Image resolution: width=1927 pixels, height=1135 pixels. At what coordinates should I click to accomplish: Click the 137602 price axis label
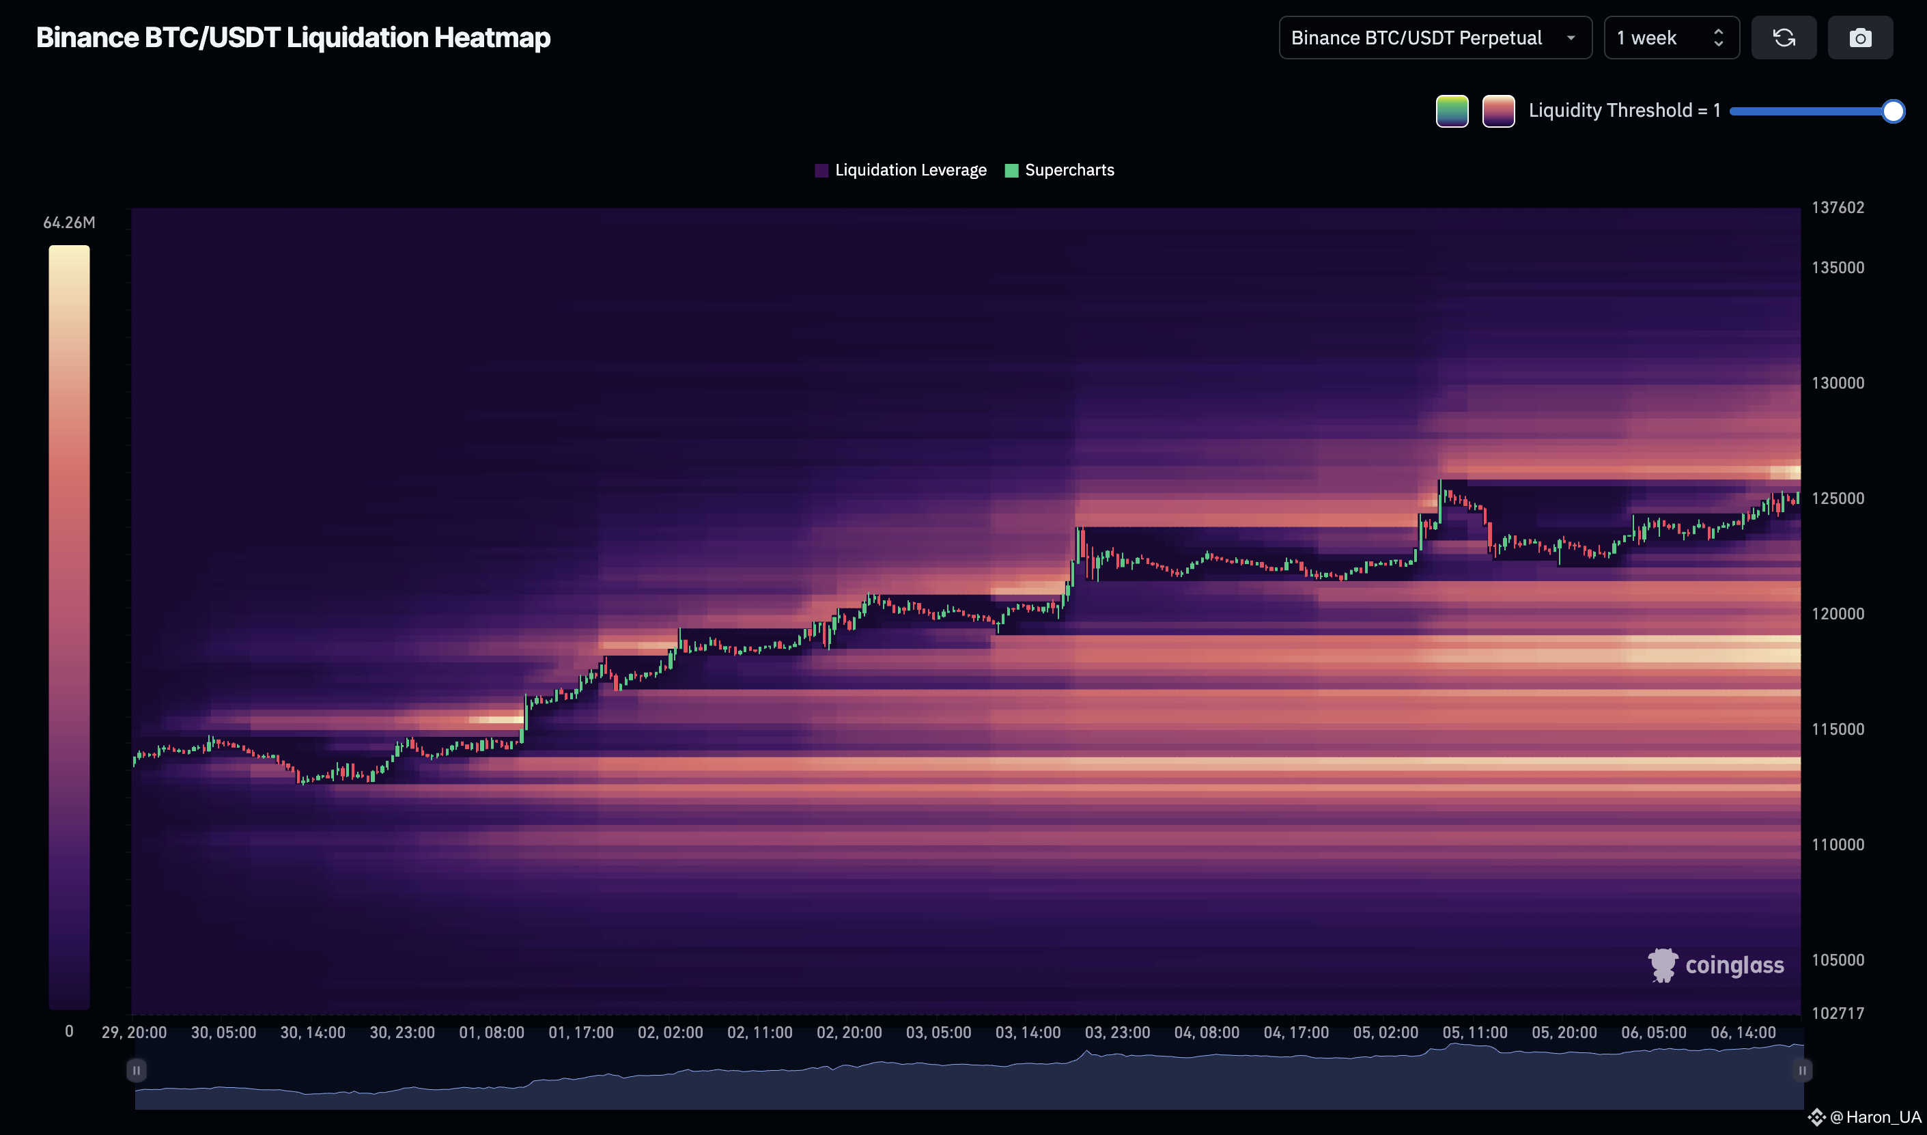coord(1838,208)
